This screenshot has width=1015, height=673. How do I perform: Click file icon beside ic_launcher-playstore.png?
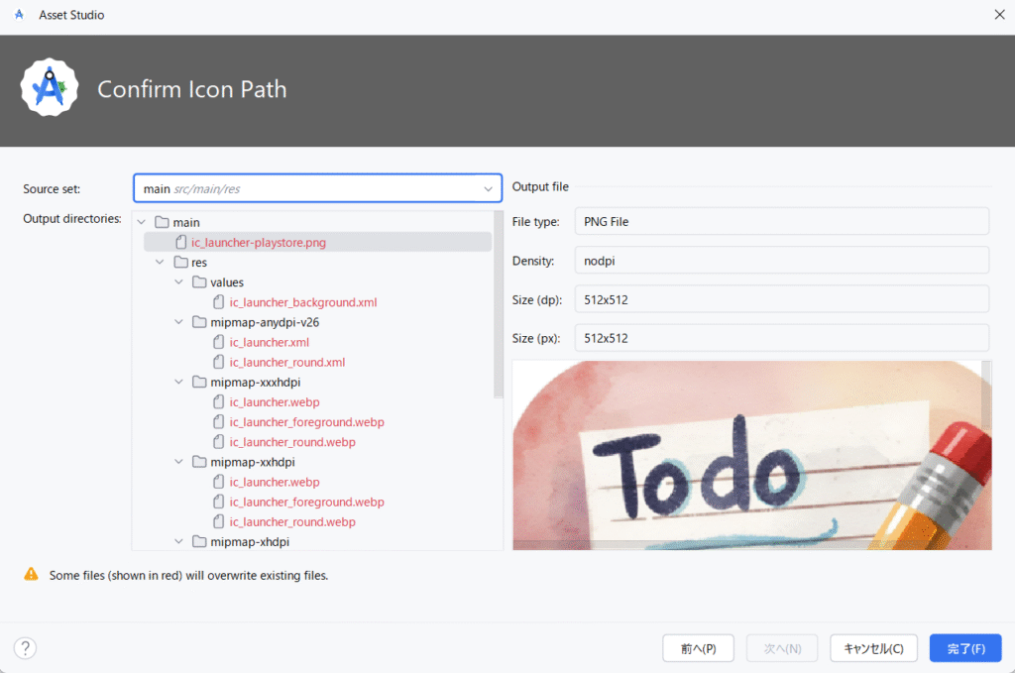[x=180, y=243]
